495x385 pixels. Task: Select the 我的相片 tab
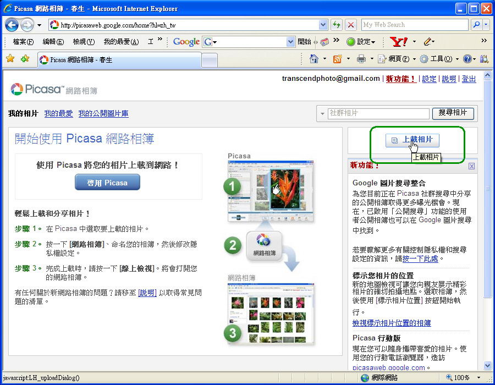23,113
